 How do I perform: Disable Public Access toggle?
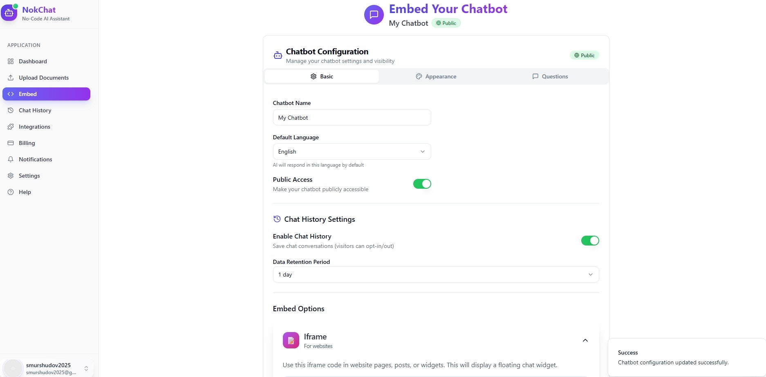tap(422, 184)
